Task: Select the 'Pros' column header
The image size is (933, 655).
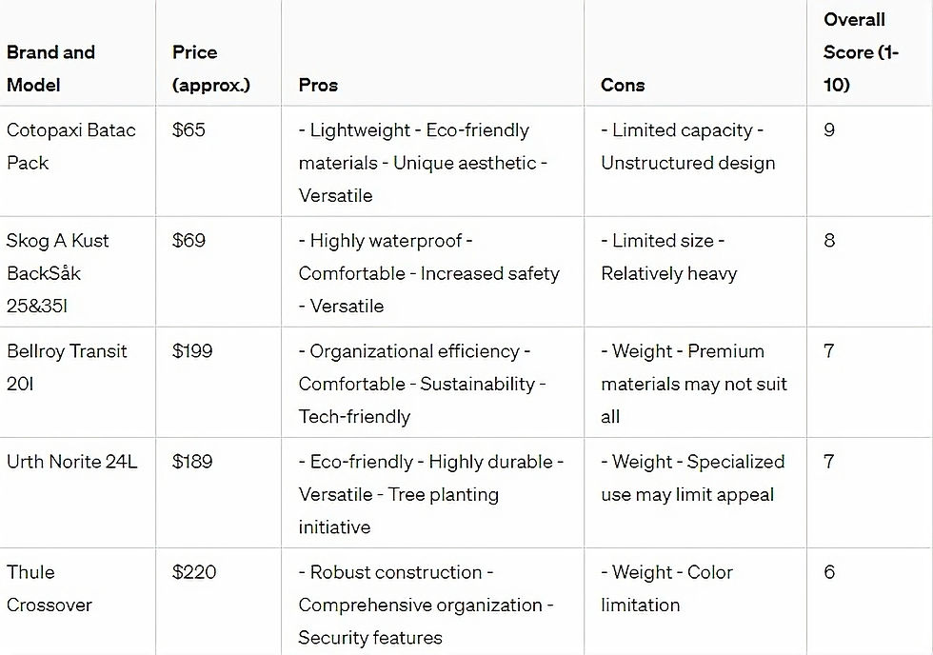Action: pyautogui.click(x=318, y=85)
